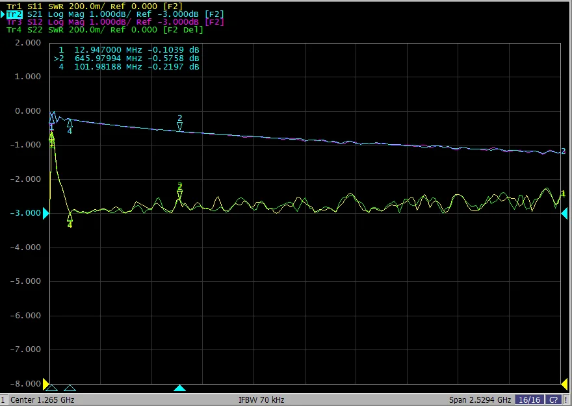Click the yellow reference position arrow at bottom left
Viewport: 572px width, 406px height.
click(46, 384)
